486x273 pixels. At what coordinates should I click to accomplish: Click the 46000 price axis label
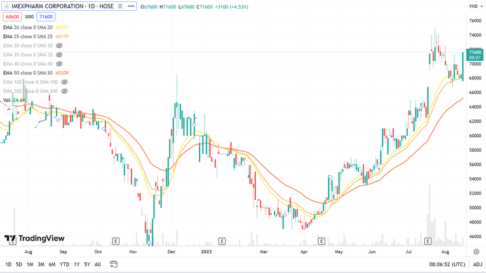coord(475,236)
